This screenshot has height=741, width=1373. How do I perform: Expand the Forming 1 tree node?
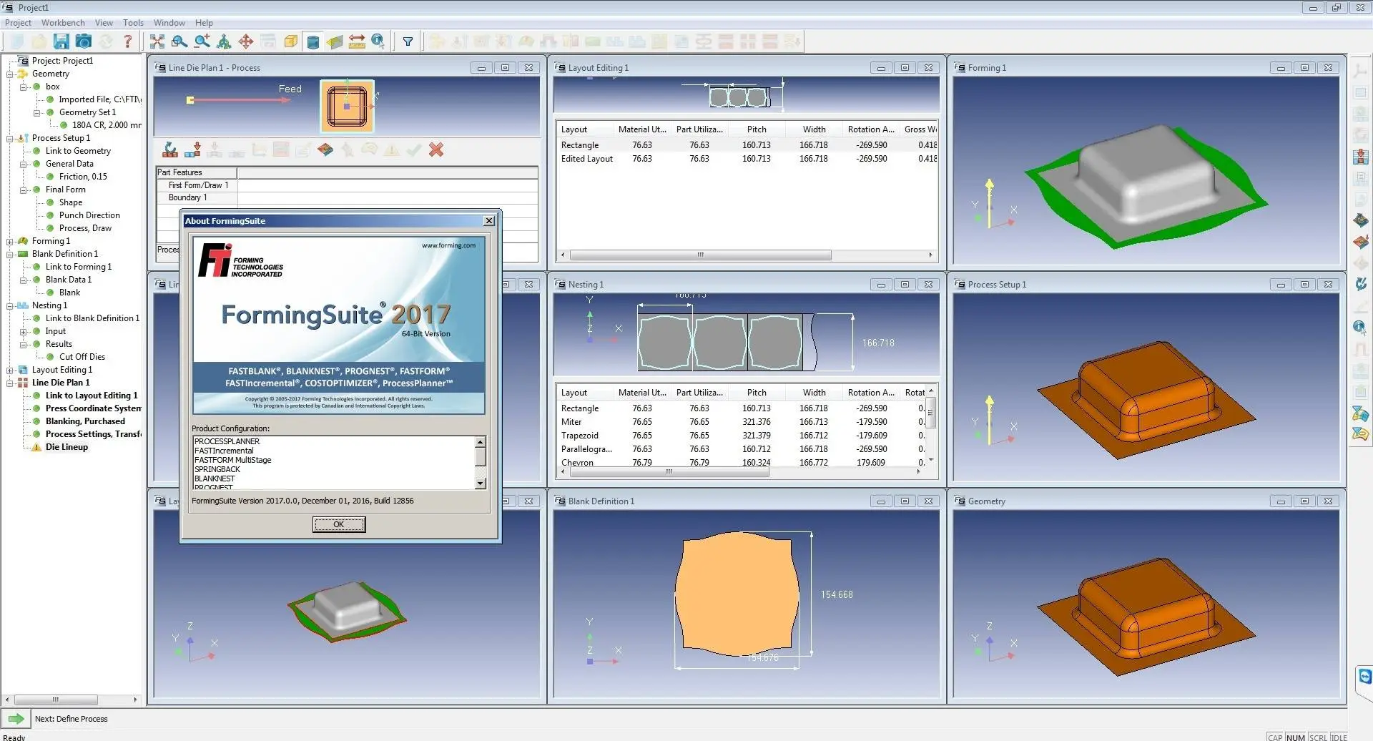(10, 241)
